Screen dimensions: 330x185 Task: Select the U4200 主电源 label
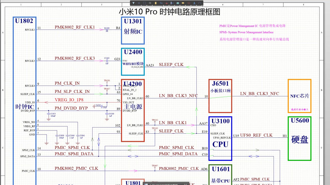click(133, 106)
